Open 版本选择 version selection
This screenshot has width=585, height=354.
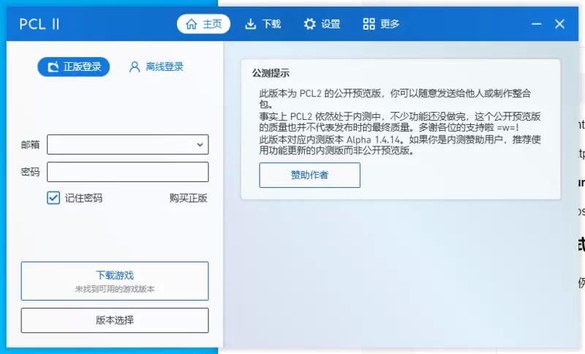click(x=115, y=320)
